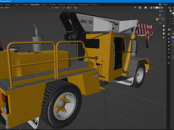Screen dimensions: 174x130
Task: Open the snapping options dropdown
Action: click(x=71, y=8)
